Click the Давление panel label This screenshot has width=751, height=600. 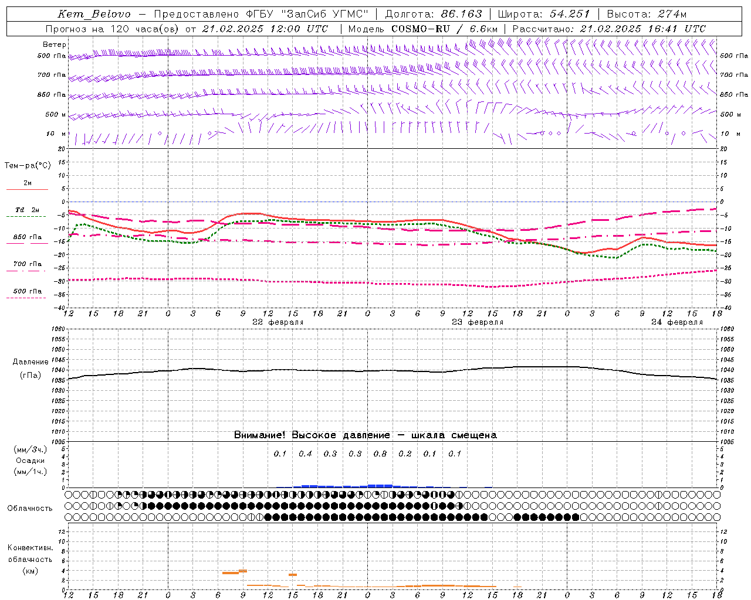point(31,362)
